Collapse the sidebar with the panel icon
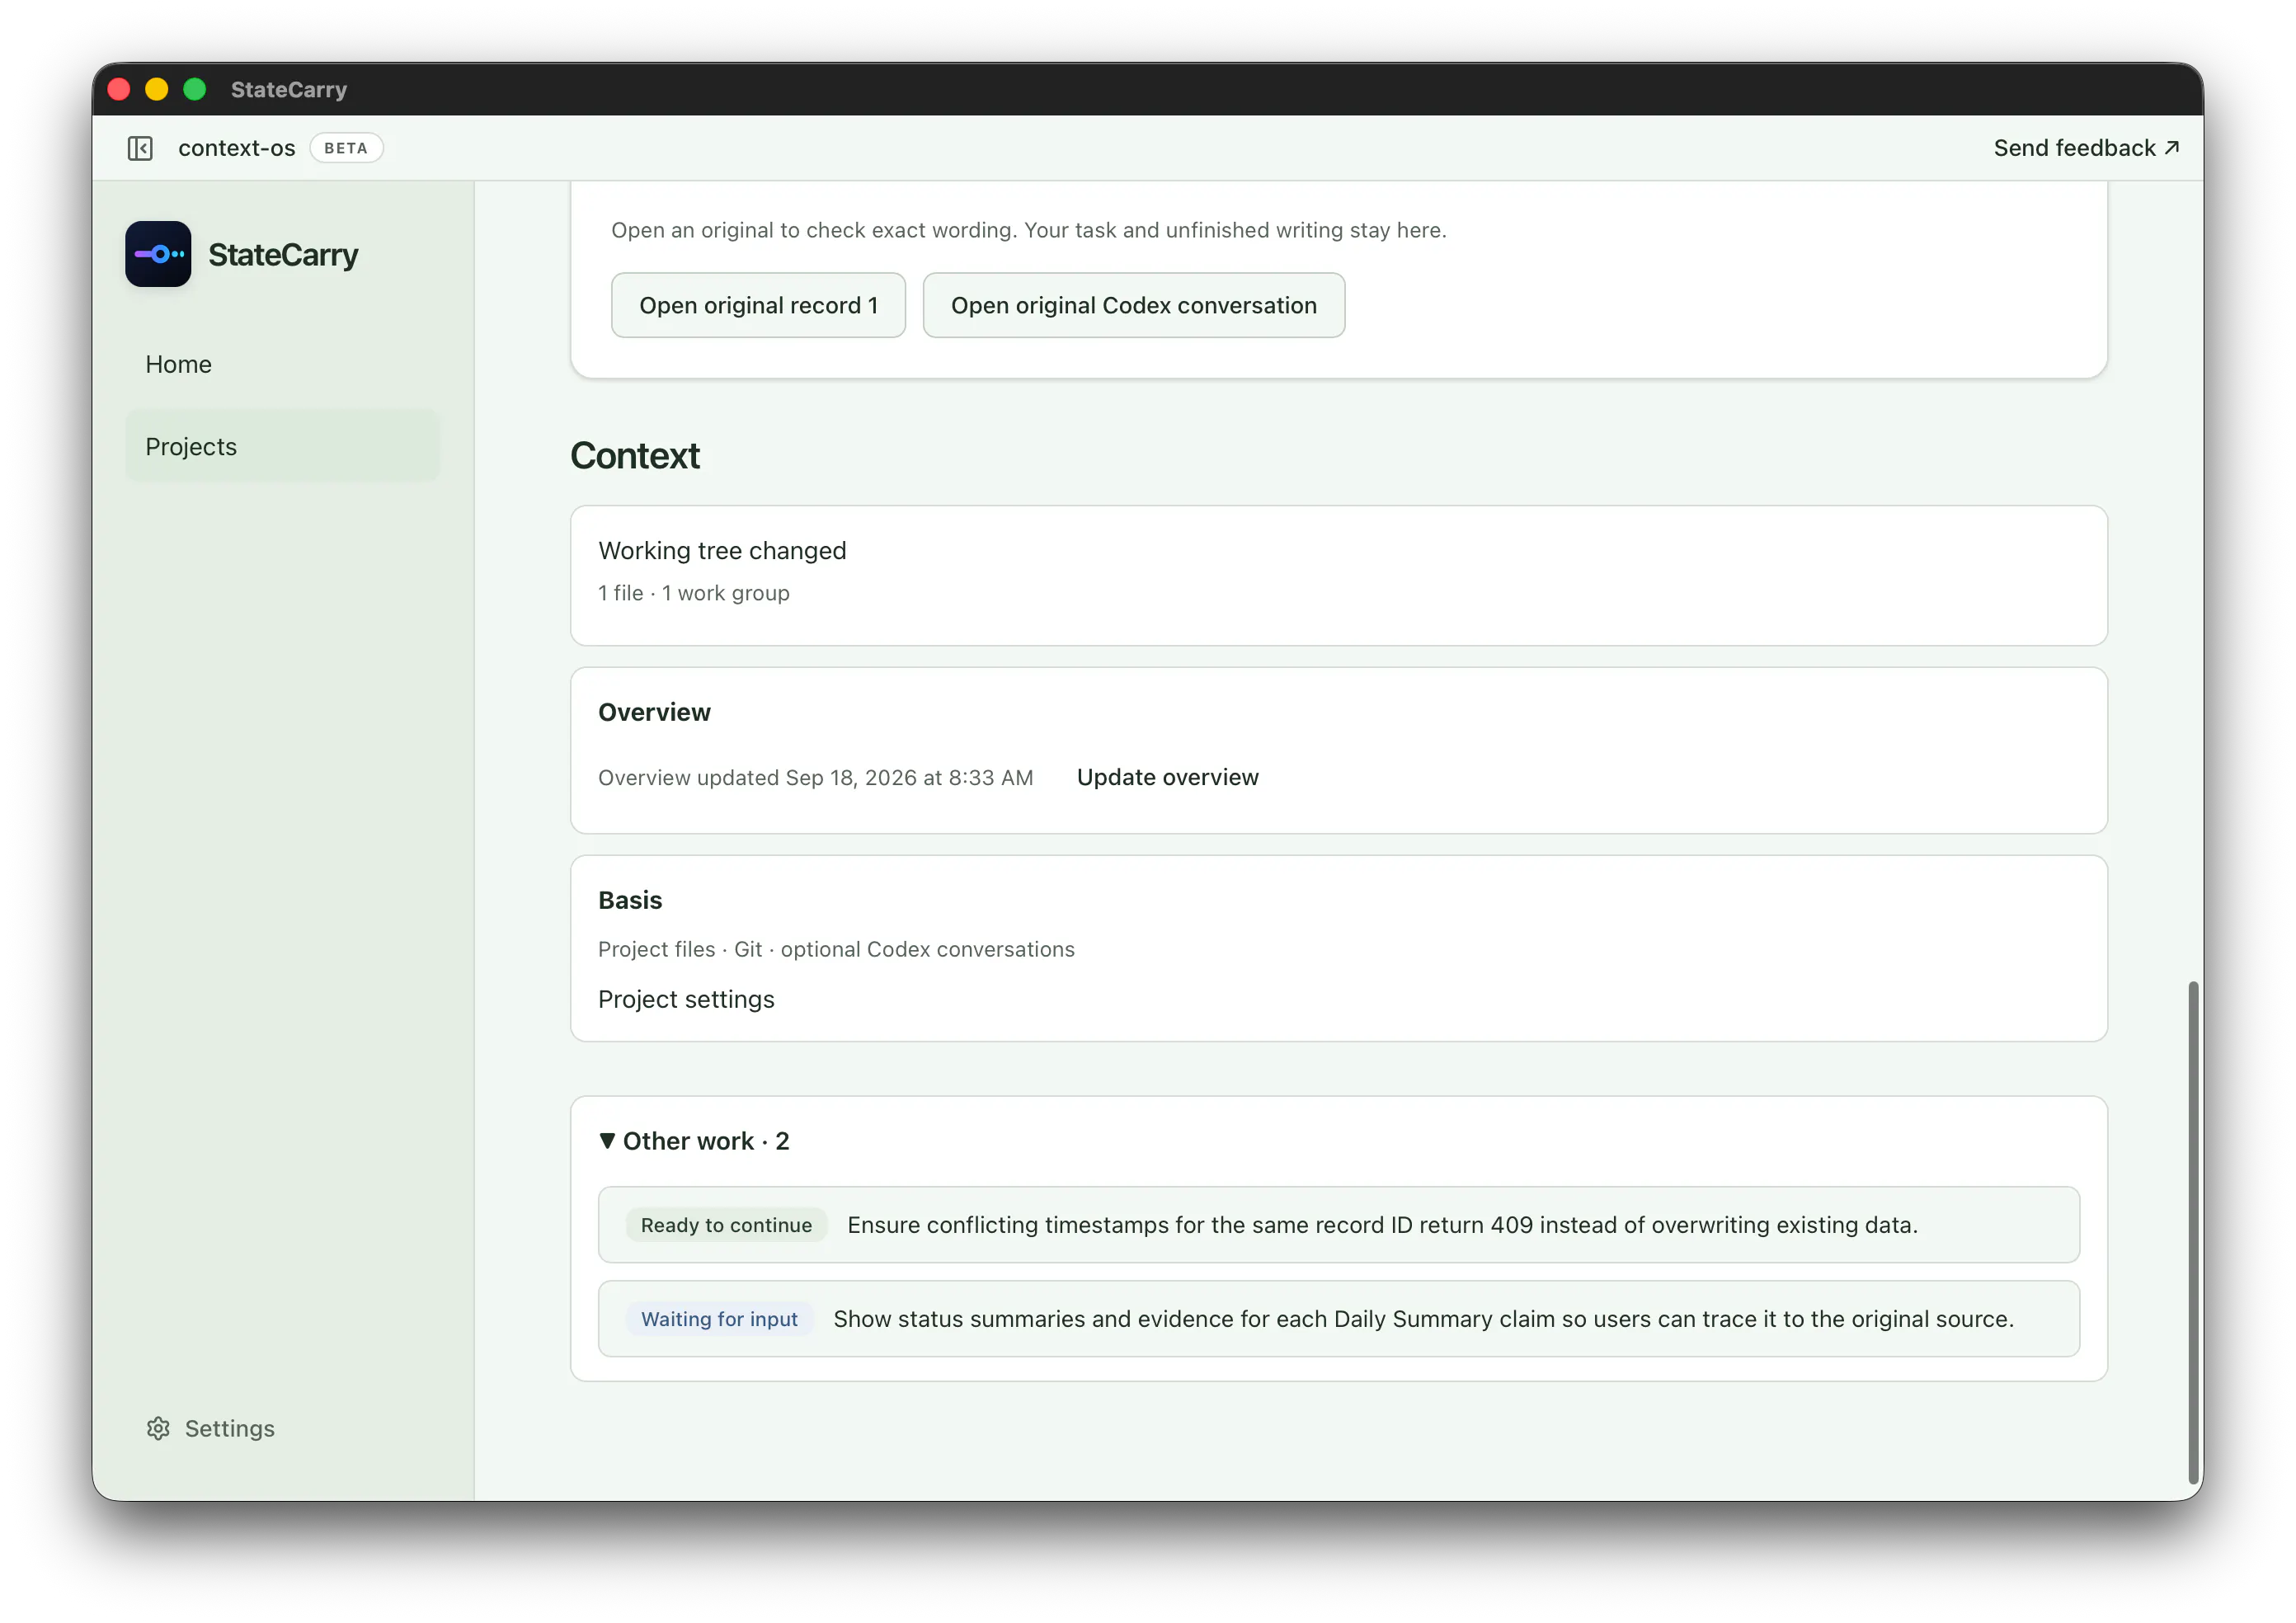Screen dimensions: 2296x1623 [140, 148]
